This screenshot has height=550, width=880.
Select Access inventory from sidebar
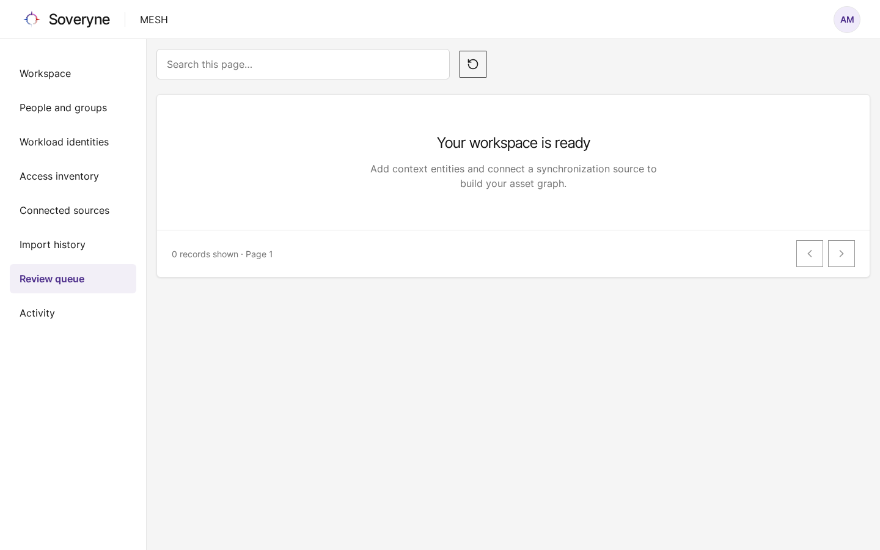pyautogui.click(x=73, y=176)
